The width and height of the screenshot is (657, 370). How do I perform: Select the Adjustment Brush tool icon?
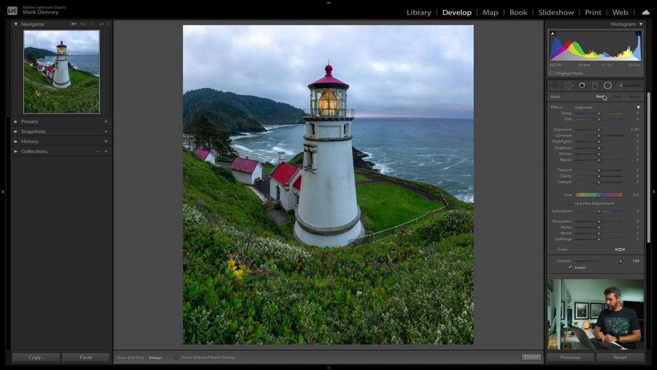coord(629,85)
